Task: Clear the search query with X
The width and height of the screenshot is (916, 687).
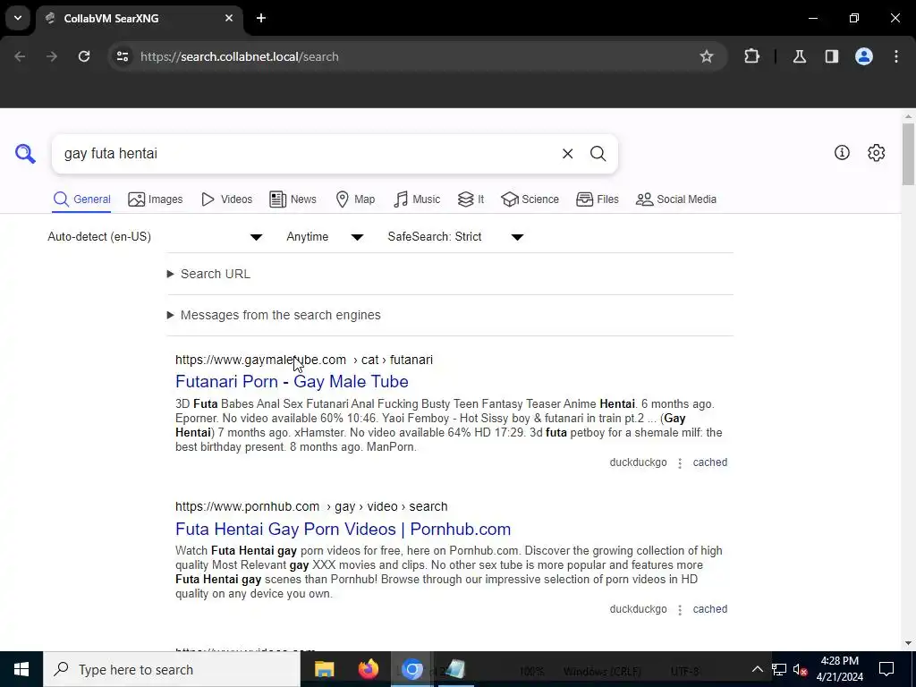Action: pos(567,154)
